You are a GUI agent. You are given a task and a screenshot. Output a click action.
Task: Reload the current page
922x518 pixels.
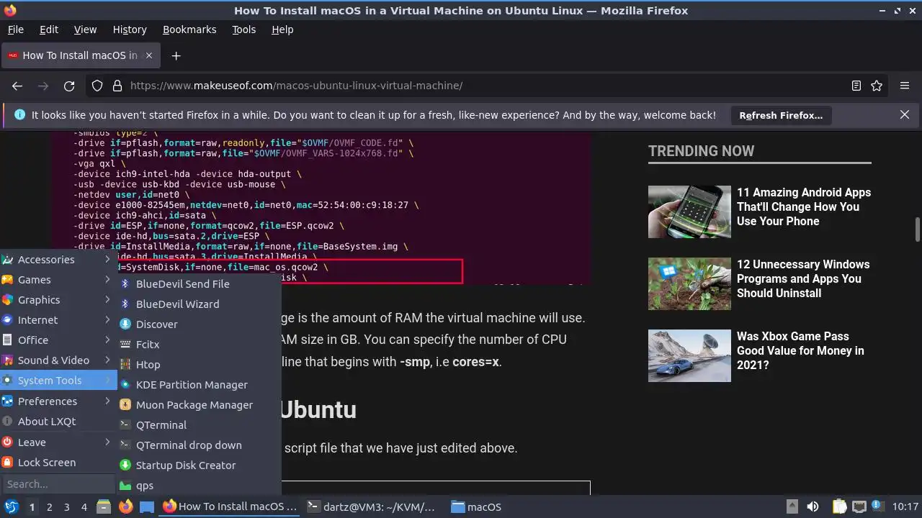coord(69,86)
